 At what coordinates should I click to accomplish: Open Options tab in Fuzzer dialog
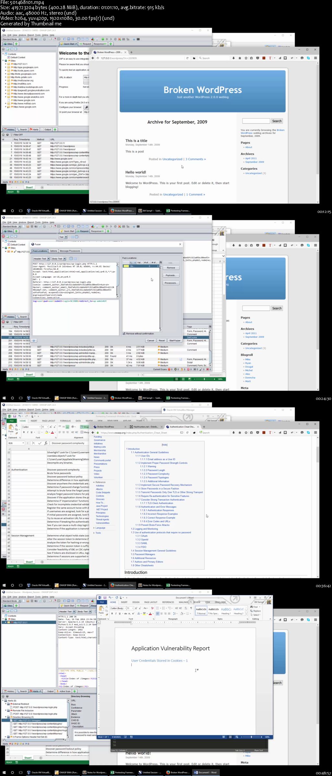[53, 251]
